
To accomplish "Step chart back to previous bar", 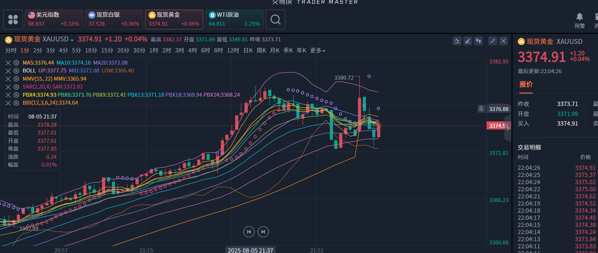I will [249, 232].
